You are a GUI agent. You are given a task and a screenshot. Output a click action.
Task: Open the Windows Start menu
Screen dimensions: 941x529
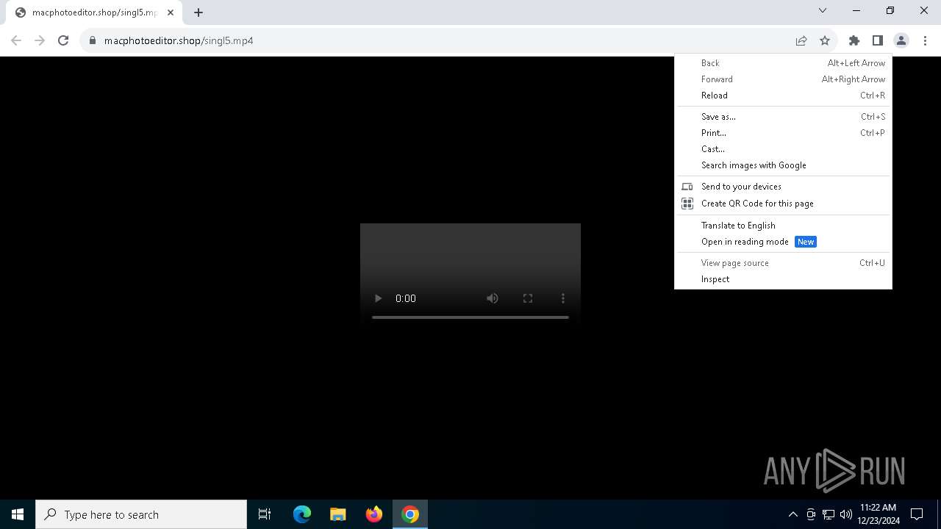(x=18, y=514)
